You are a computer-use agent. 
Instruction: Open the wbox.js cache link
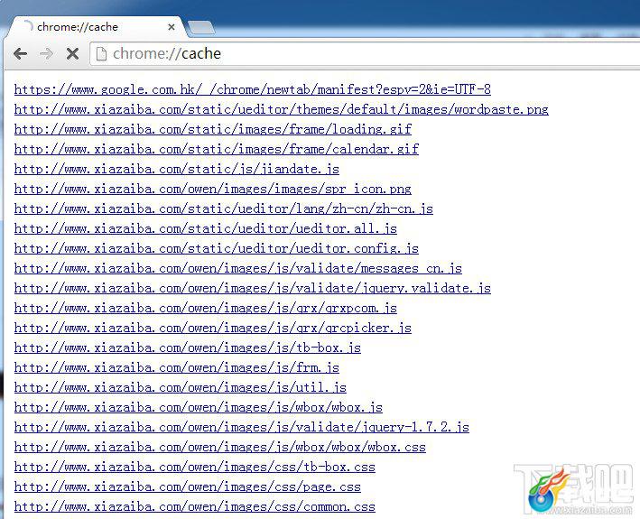coord(199,407)
